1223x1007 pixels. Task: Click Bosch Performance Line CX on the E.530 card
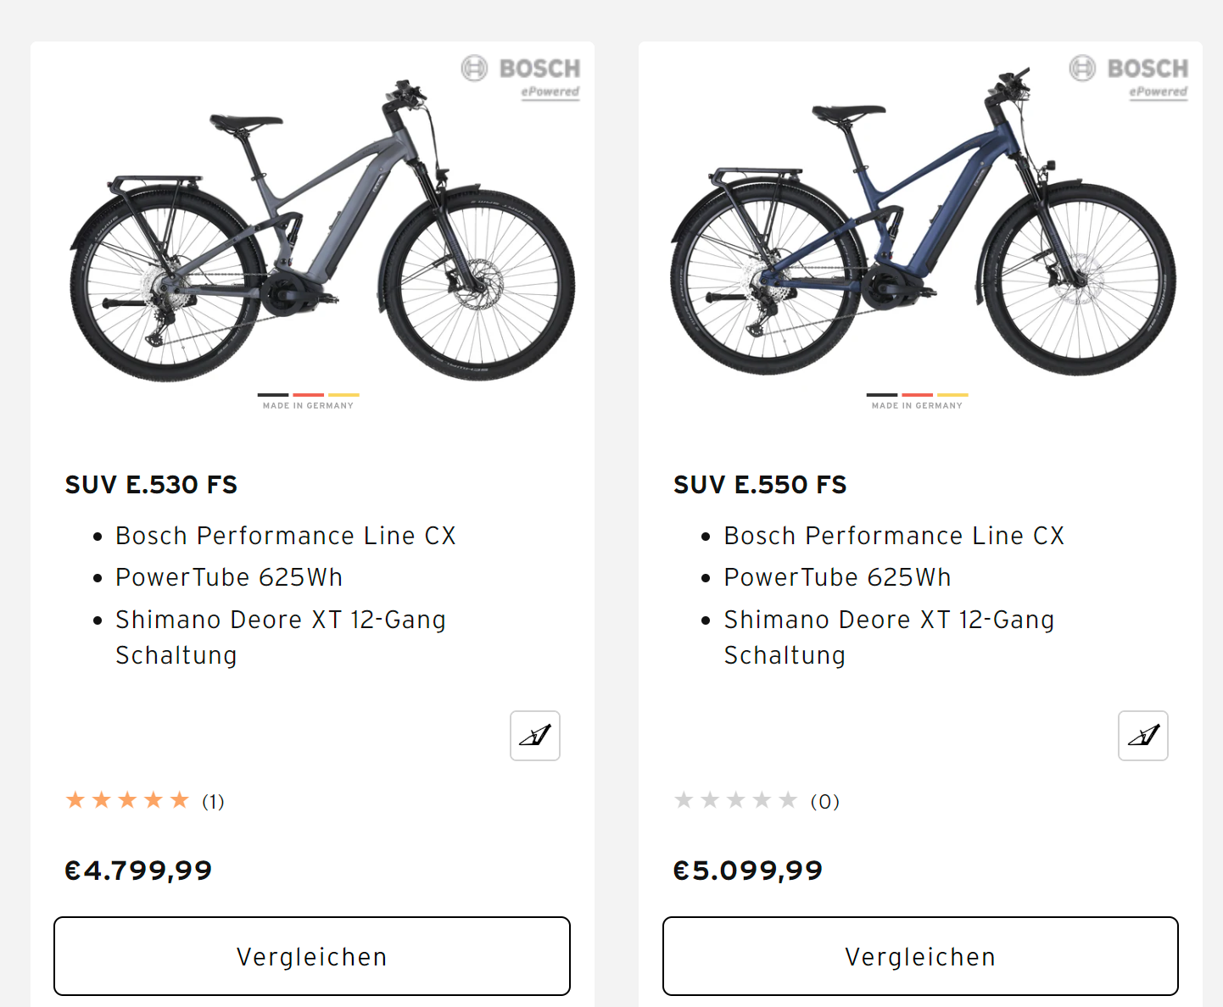tap(286, 536)
